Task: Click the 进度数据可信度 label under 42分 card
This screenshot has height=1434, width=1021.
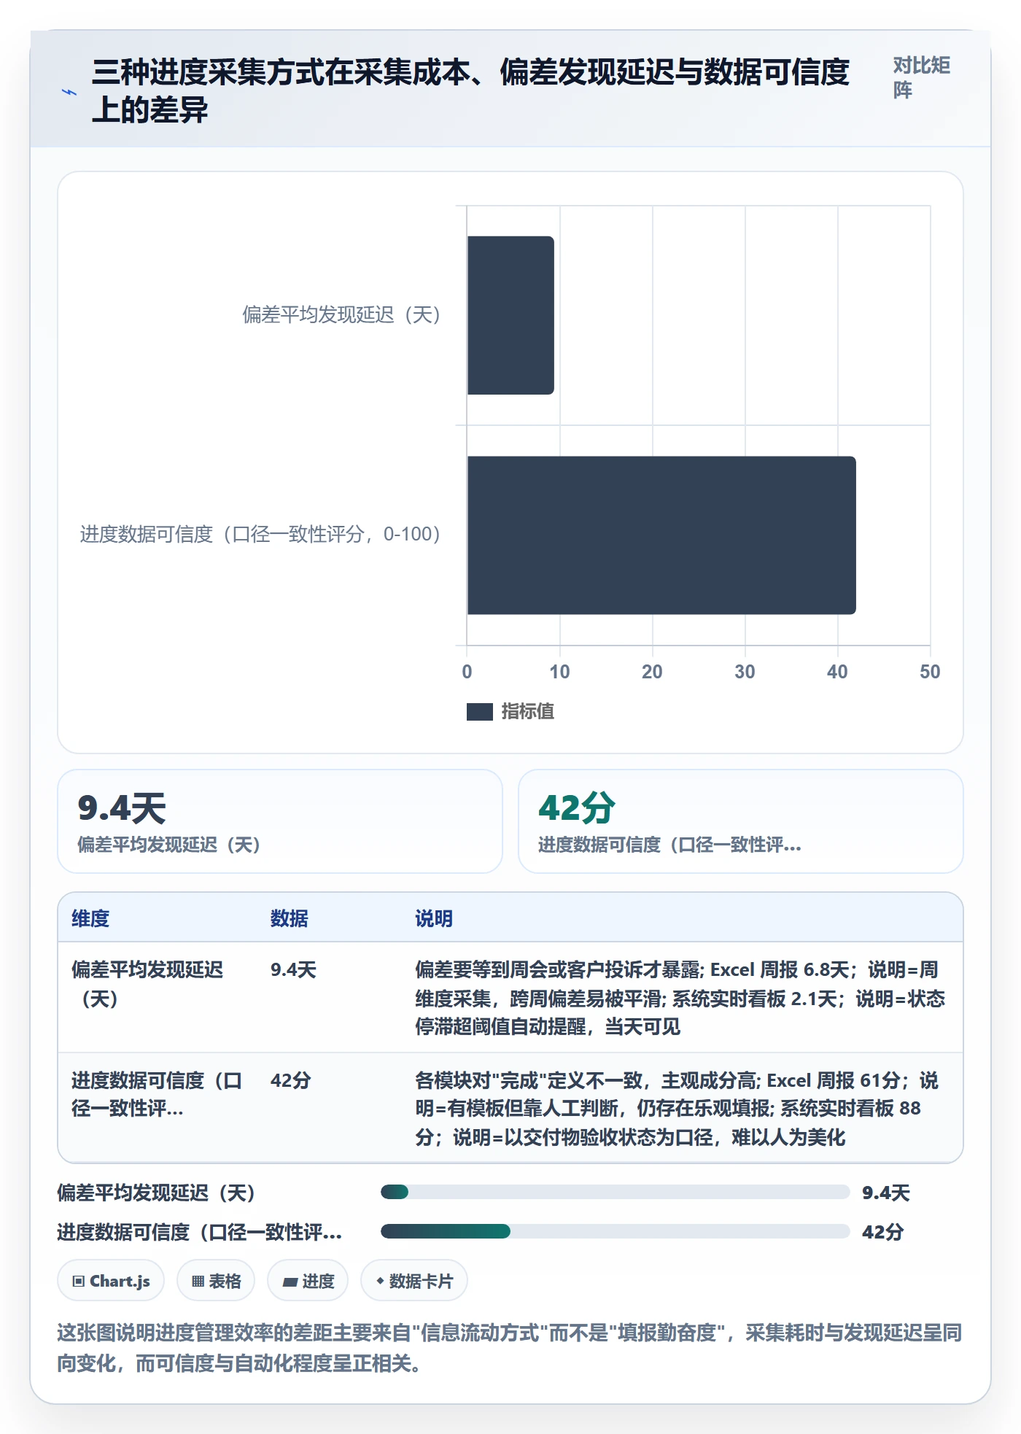Action: [x=669, y=845]
